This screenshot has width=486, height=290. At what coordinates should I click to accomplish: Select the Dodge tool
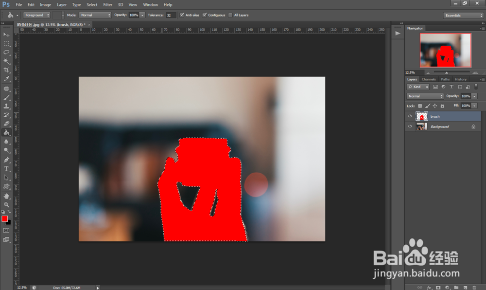[6, 150]
